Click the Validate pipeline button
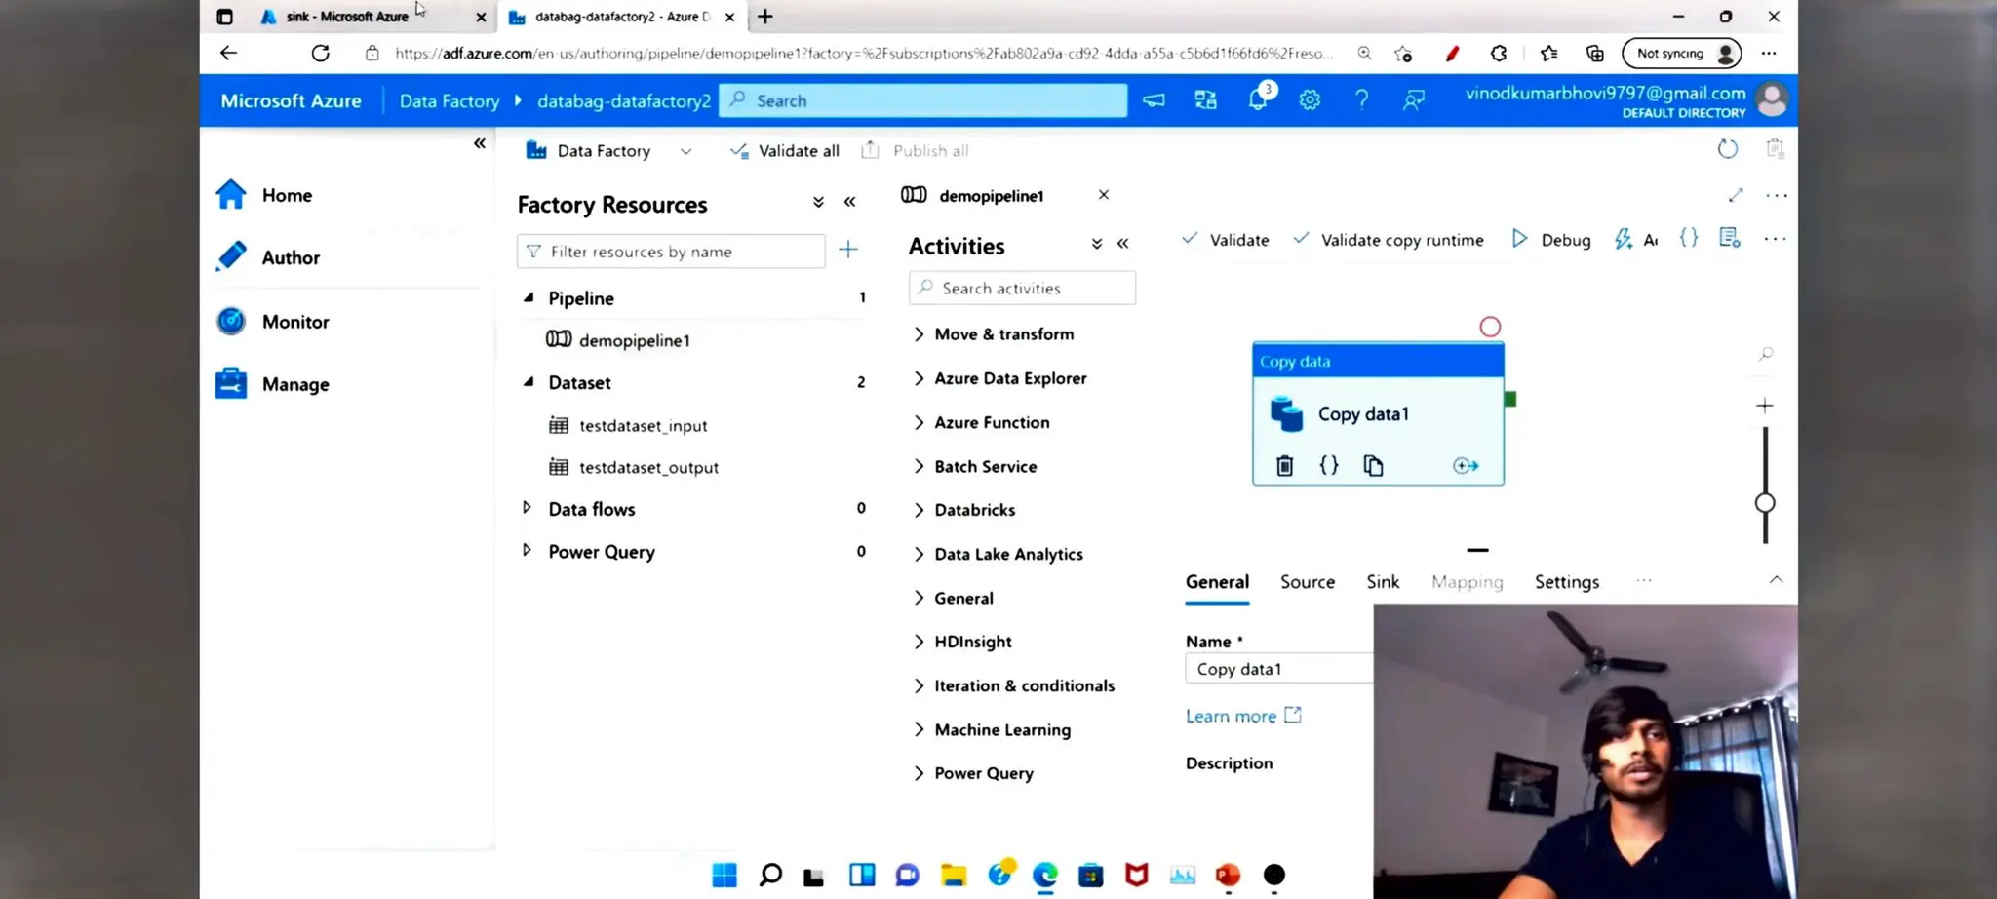Image resolution: width=1997 pixels, height=899 pixels. tap(1225, 240)
